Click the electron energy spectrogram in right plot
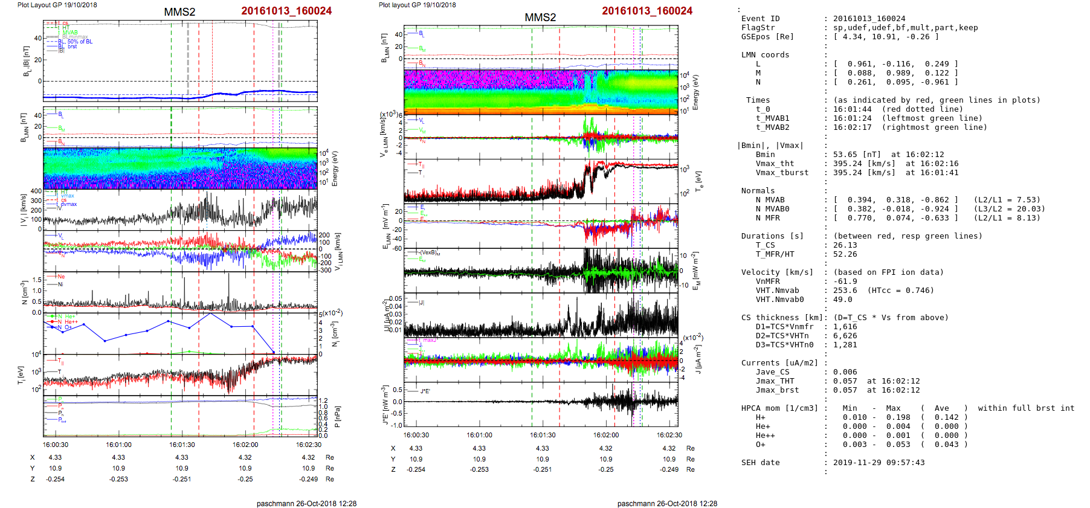Screen dimensions: 1090x508 pyautogui.click(x=540, y=92)
